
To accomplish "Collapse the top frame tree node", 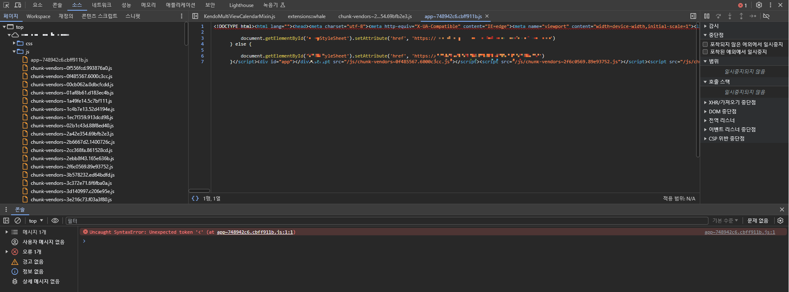I will [5, 27].
